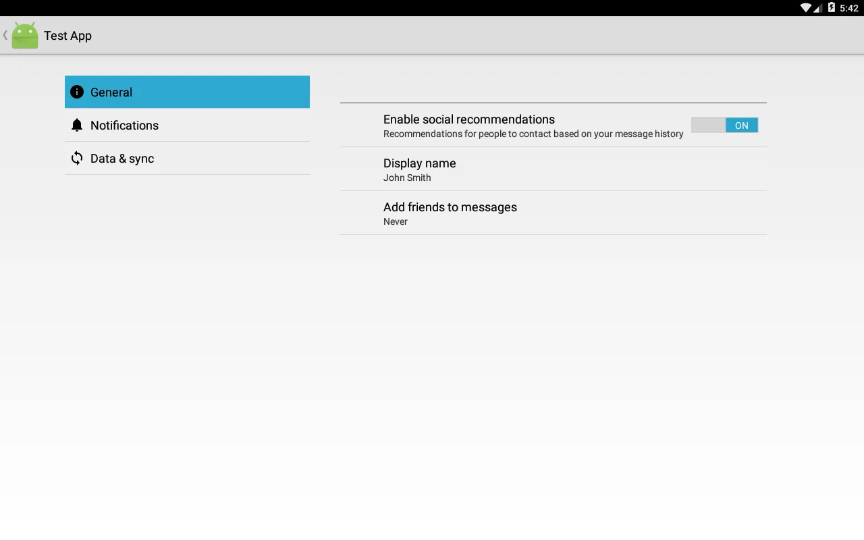Tap the 5:42 clock in status bar
The height and width of the screenshot is (540, 864).
(x=849, y=8)
